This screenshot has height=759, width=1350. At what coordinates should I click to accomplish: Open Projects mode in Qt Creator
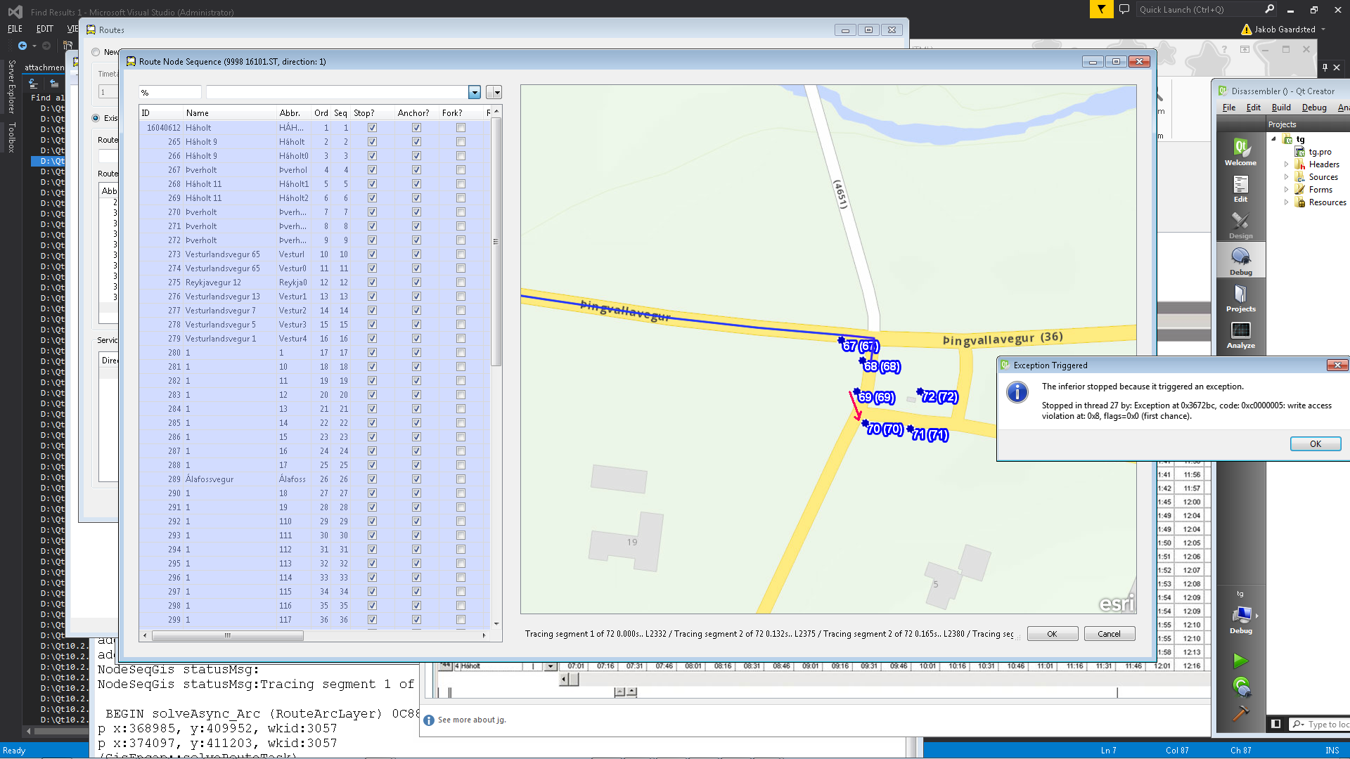click(1240, 298)
